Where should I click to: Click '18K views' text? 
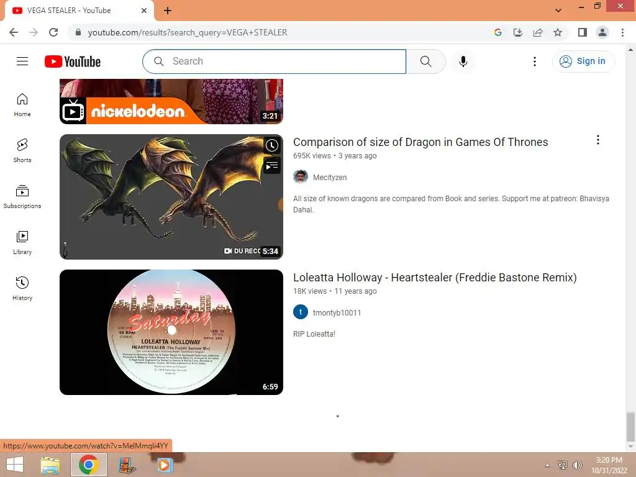coord(310,291)
